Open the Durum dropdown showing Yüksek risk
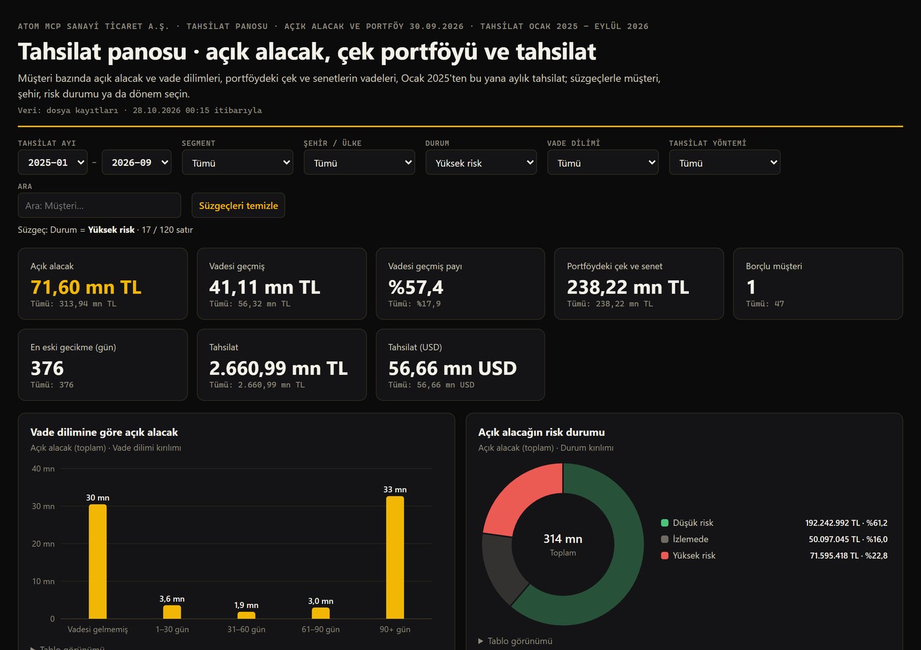The width and height of the screenshot is (921, 650). (481, 163)
